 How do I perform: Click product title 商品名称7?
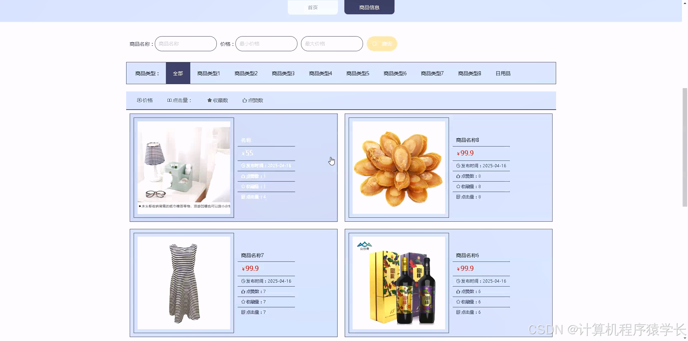(x=252, y=255)
